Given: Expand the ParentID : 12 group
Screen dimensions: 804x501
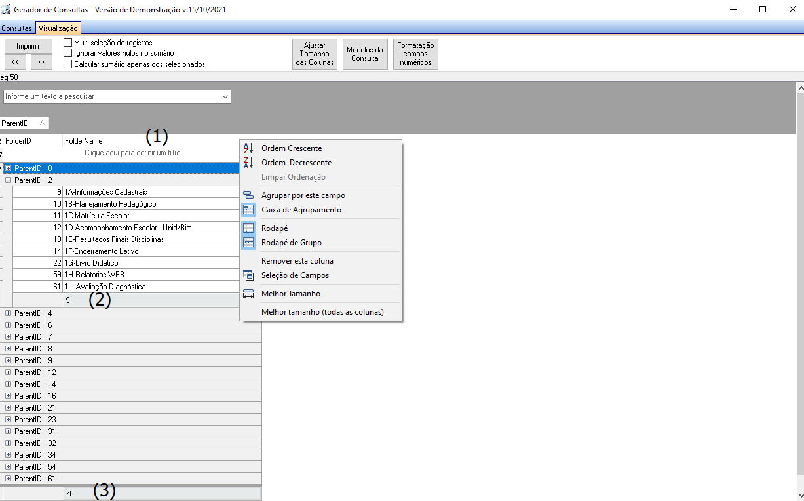Looking at the screenshot, I should click(x=9, y=372).
